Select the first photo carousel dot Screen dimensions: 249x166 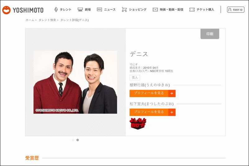73,140
